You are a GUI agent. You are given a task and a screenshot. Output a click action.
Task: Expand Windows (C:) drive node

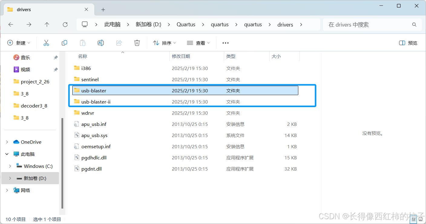tap(10, 166)
